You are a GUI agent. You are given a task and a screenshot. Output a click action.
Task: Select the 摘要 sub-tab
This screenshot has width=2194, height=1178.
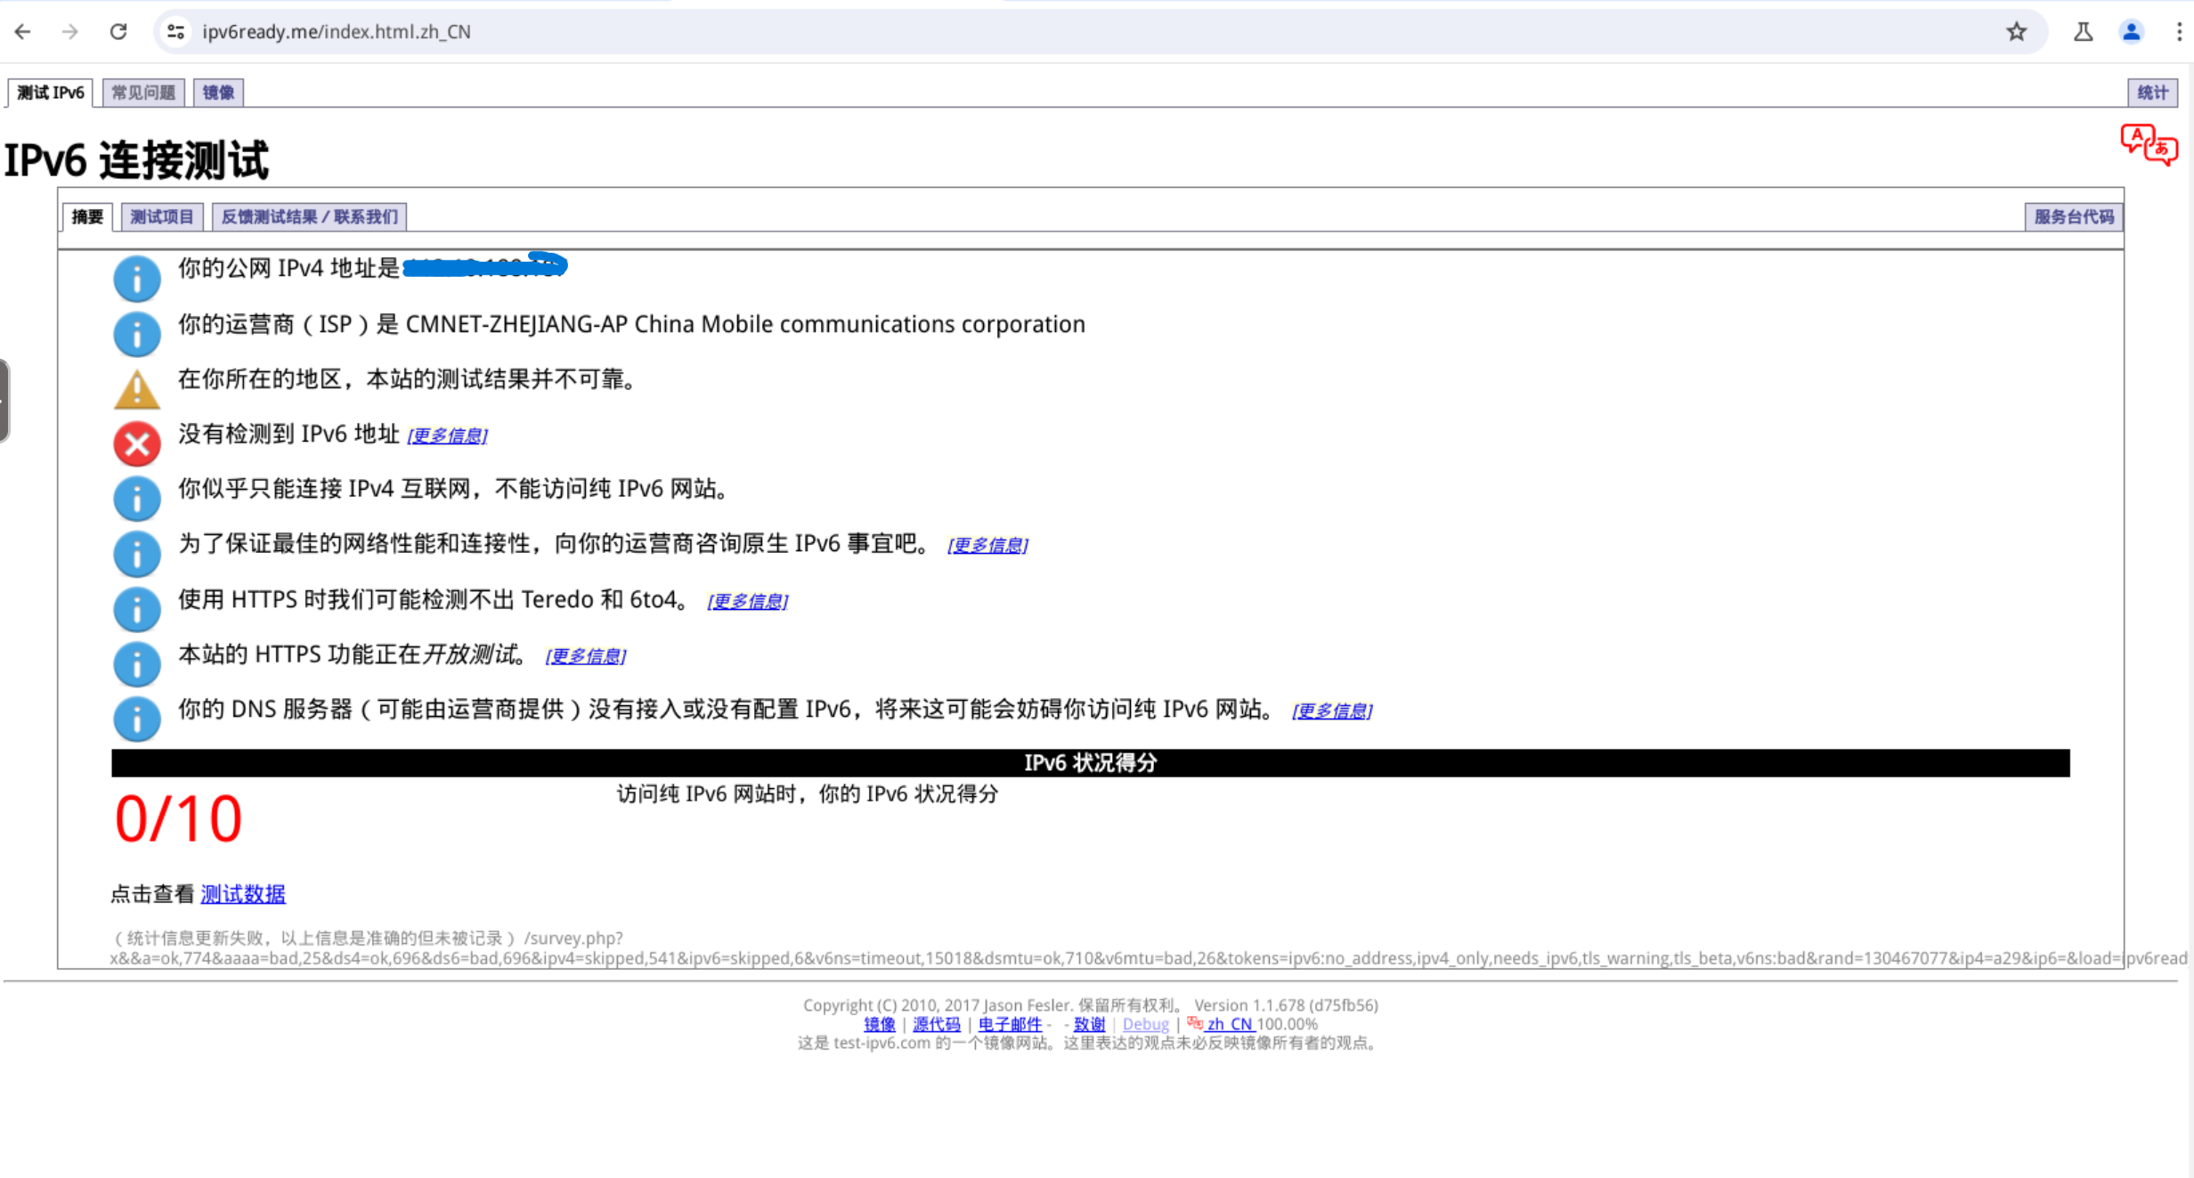87,216
